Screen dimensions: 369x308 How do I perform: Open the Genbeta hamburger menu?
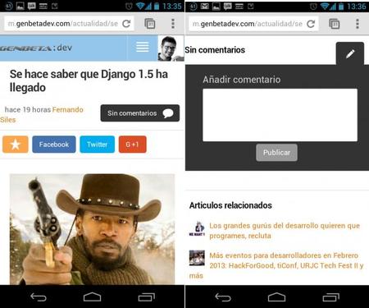[143, 48]
